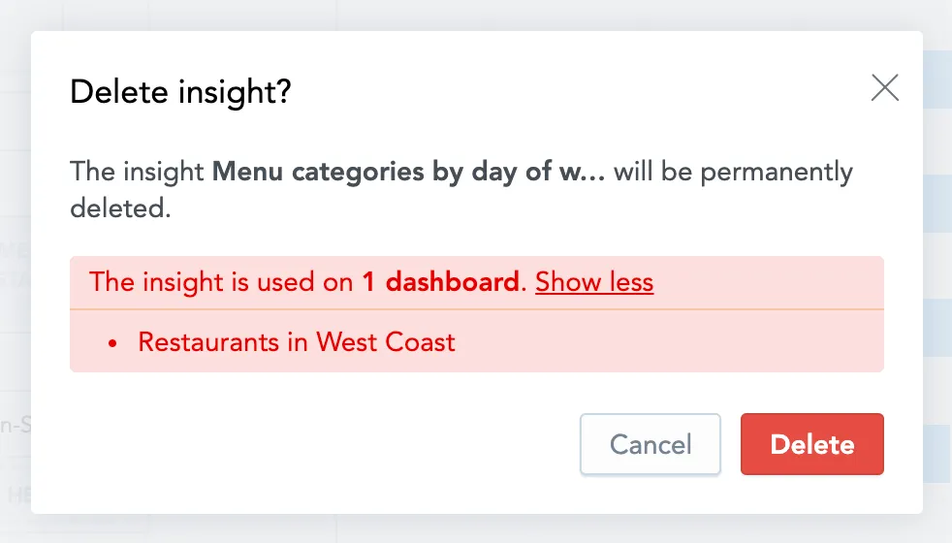
Task: Click the "will be permanently" message text
Action: tap(733, 173)
